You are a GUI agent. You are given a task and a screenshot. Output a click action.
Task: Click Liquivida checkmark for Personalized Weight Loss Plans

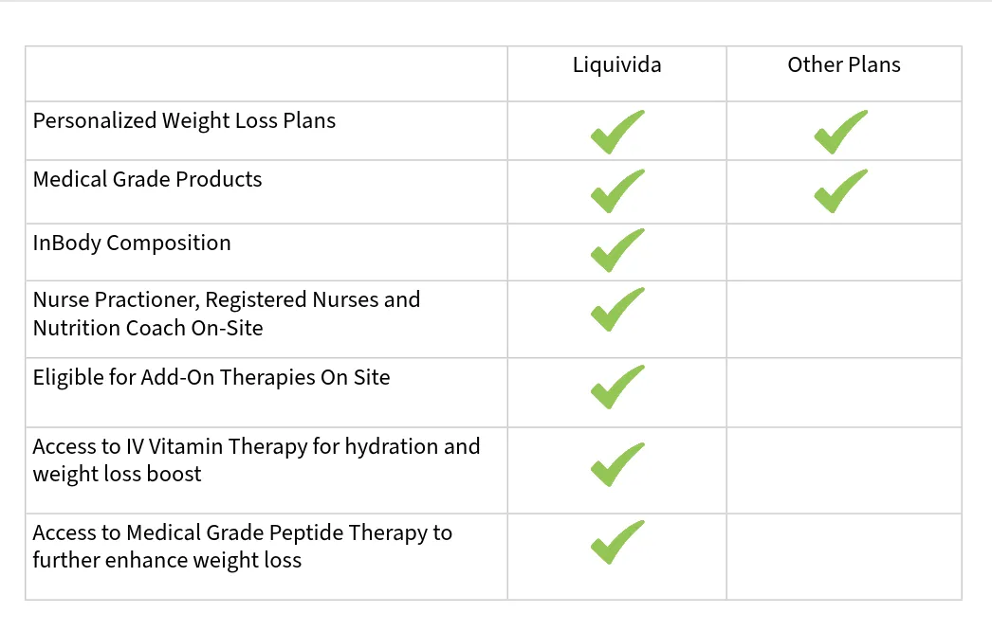pyautogui.click(x=617, y=132)
